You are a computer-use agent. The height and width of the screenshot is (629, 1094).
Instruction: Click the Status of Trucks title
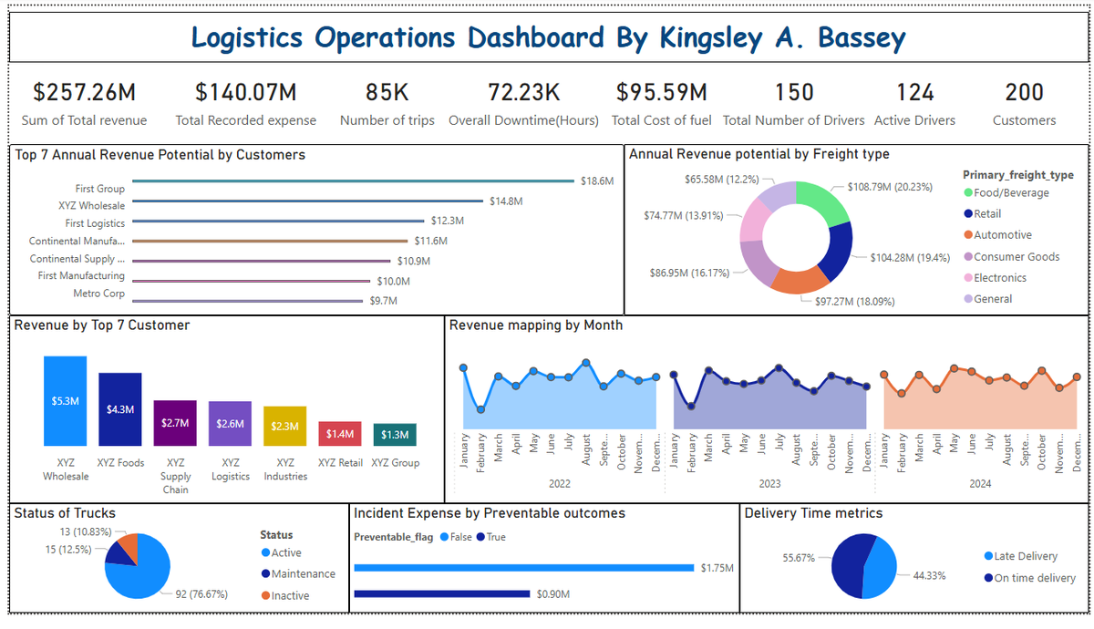[x=65, y=513]
